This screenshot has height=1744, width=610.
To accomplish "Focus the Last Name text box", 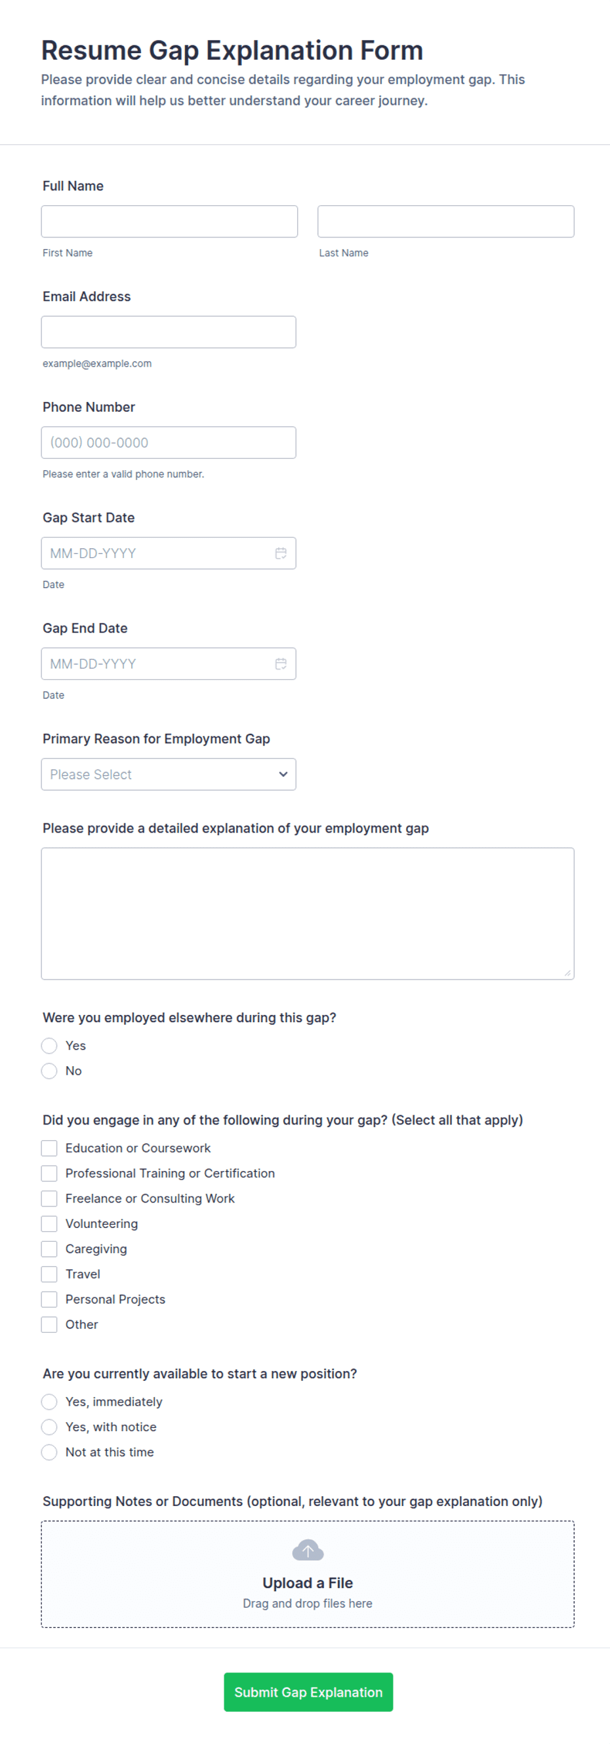I will 445,222.
